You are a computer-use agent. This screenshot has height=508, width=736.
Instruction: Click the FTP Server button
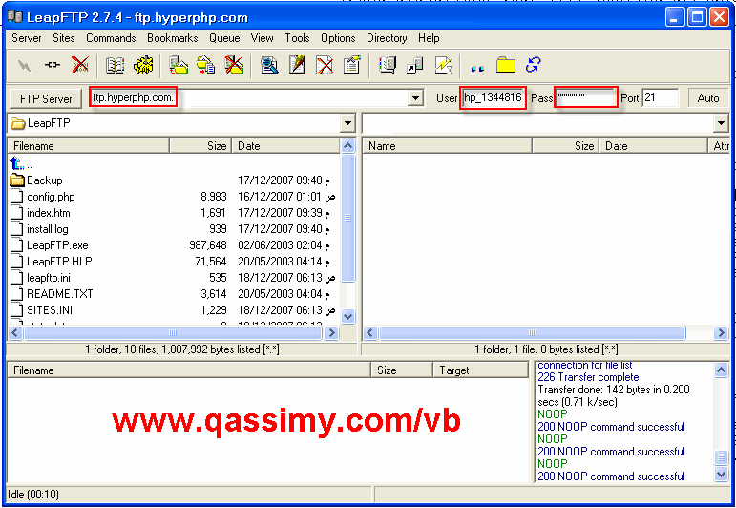46,98
